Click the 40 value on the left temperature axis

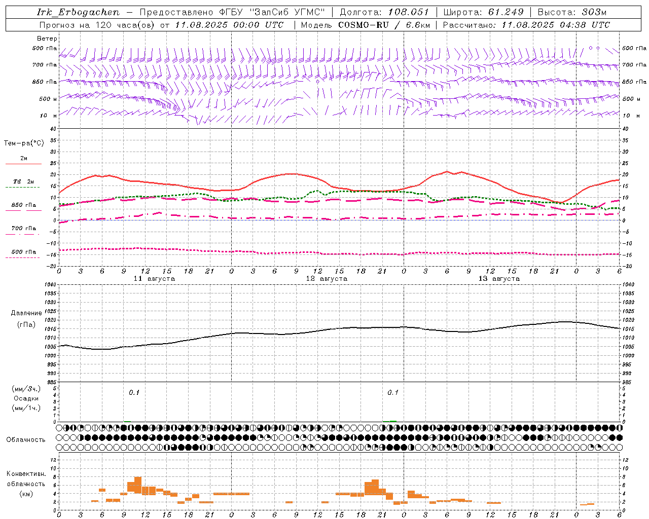(53, 129)
